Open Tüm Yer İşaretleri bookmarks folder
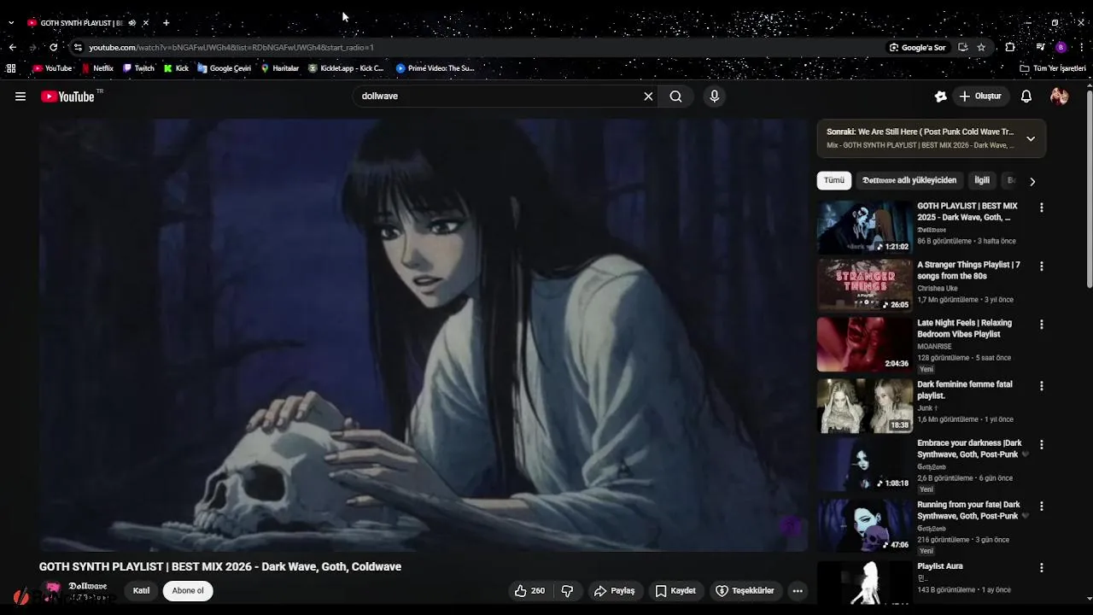The image size is (1093, 615). coord(1053,68)
